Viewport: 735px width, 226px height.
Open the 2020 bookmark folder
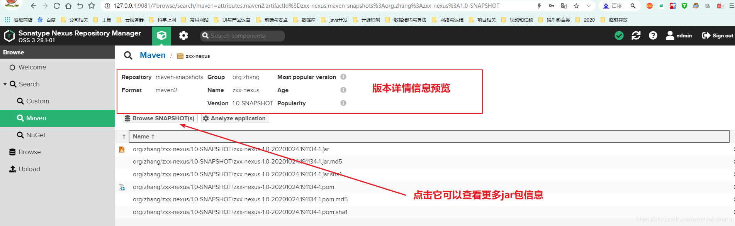(585, 20)
